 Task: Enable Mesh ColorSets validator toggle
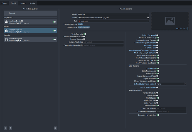click(157, 45)
